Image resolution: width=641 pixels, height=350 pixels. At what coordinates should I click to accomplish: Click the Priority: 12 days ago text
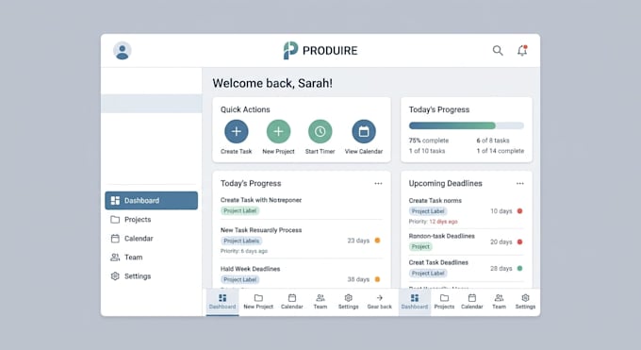(x=434, y=222)
